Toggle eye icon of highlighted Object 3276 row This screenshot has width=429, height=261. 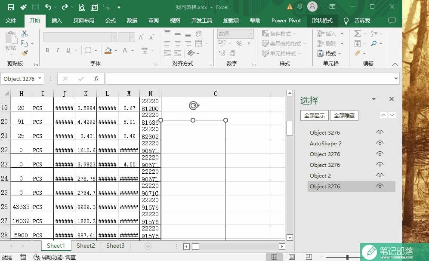click(380, 186)
